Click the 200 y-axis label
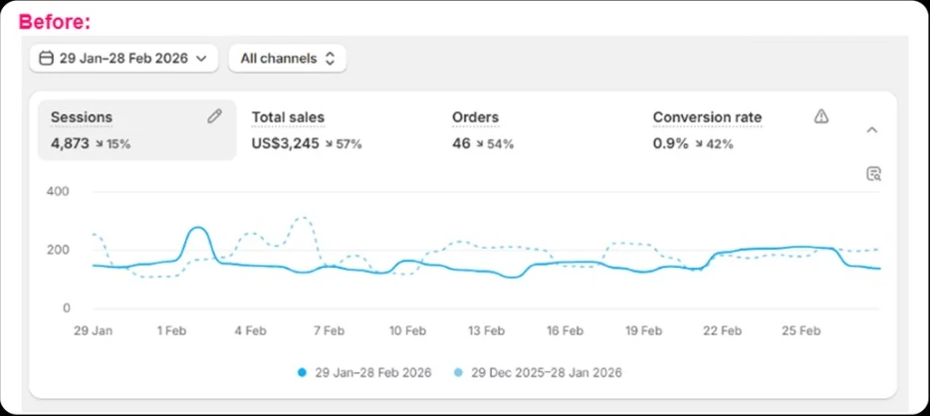This screenshot has height=416, width=930. (58, 250)
